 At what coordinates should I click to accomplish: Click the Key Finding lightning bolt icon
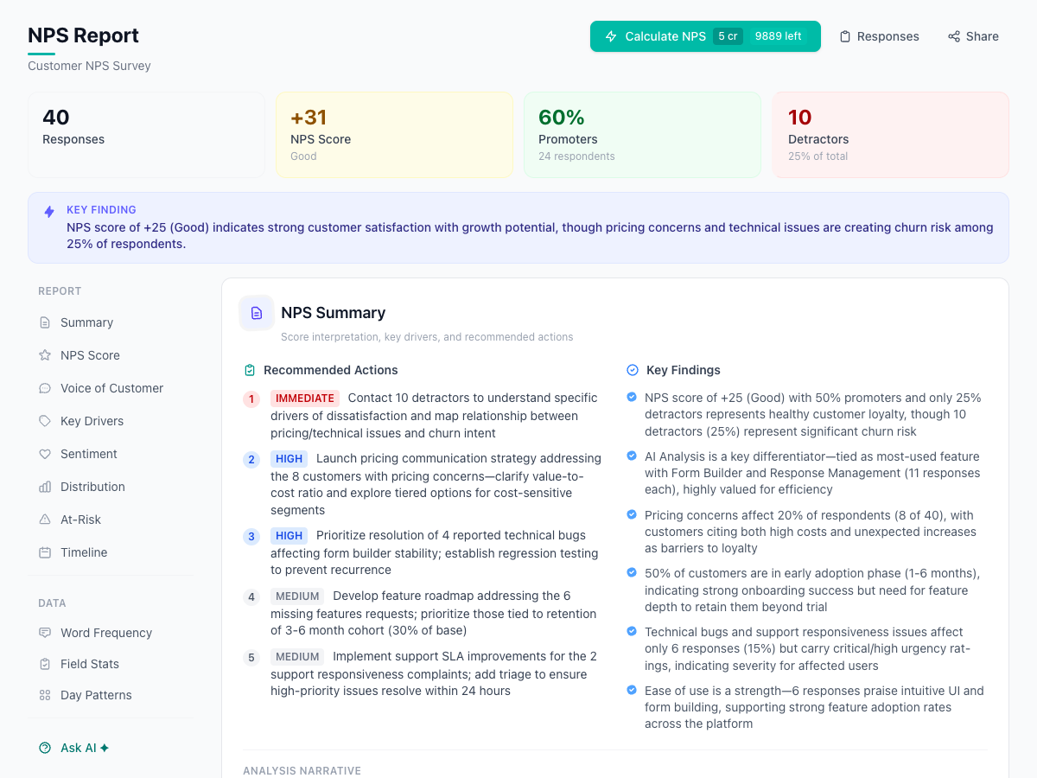[x=49, y=212]
